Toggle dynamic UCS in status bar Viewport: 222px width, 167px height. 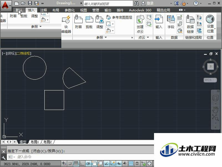(x=113, y=163)
